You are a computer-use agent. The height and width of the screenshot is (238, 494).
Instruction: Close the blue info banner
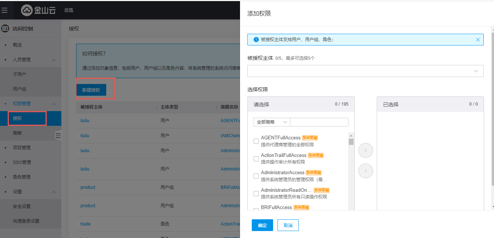point(478,40)
